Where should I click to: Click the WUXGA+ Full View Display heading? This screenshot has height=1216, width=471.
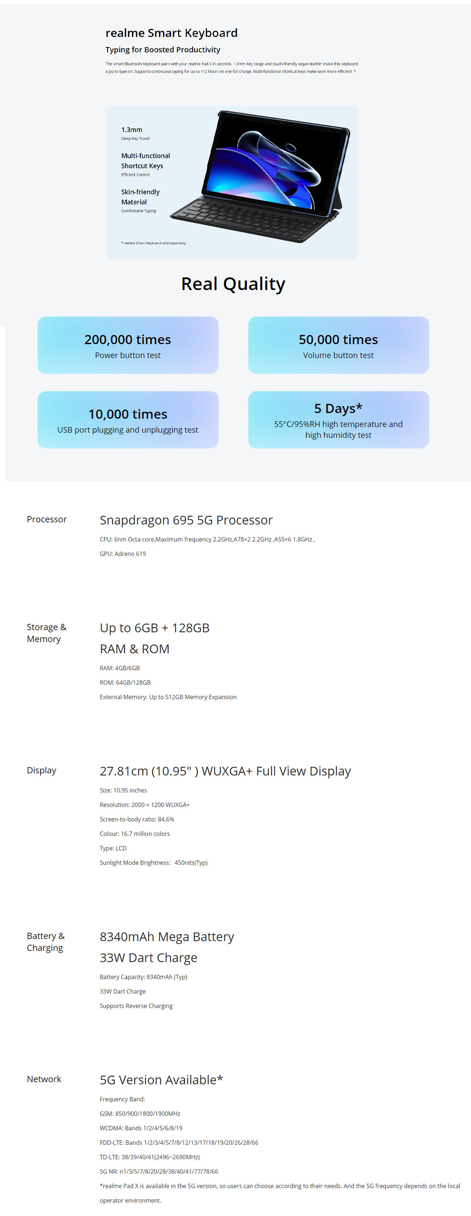pos(225,771)
